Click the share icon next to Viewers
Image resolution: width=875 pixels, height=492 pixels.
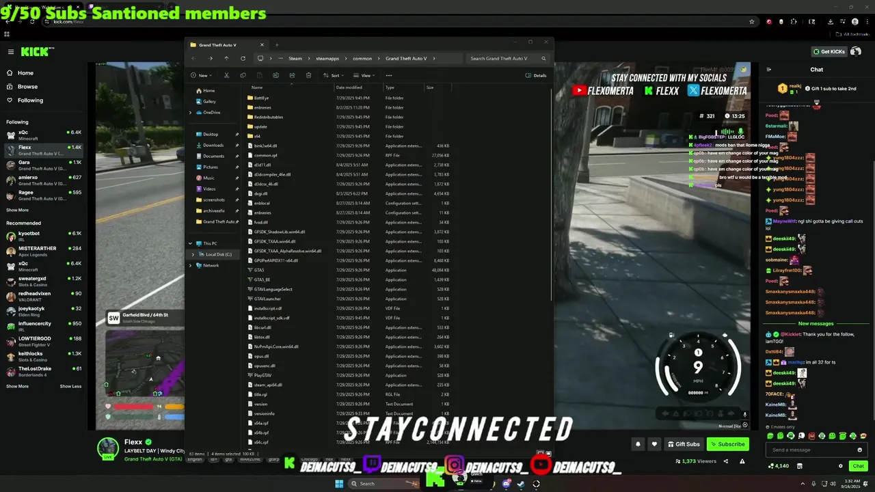pos(726,461)
